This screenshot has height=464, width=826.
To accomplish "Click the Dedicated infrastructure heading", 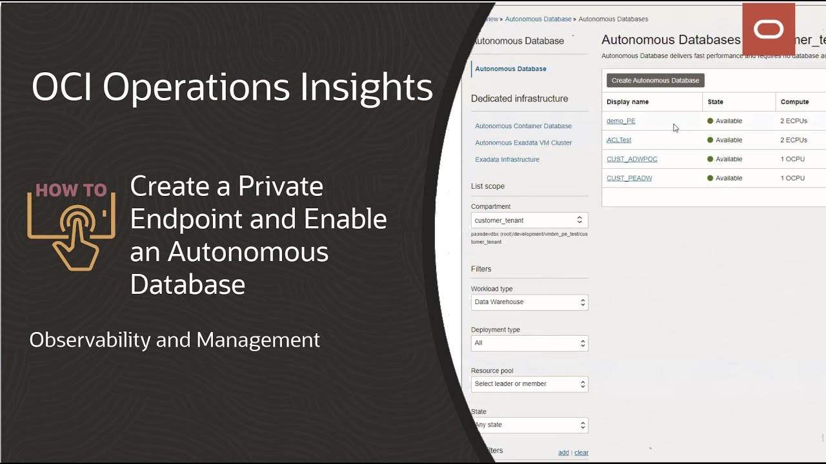I will tap(519, 99).
